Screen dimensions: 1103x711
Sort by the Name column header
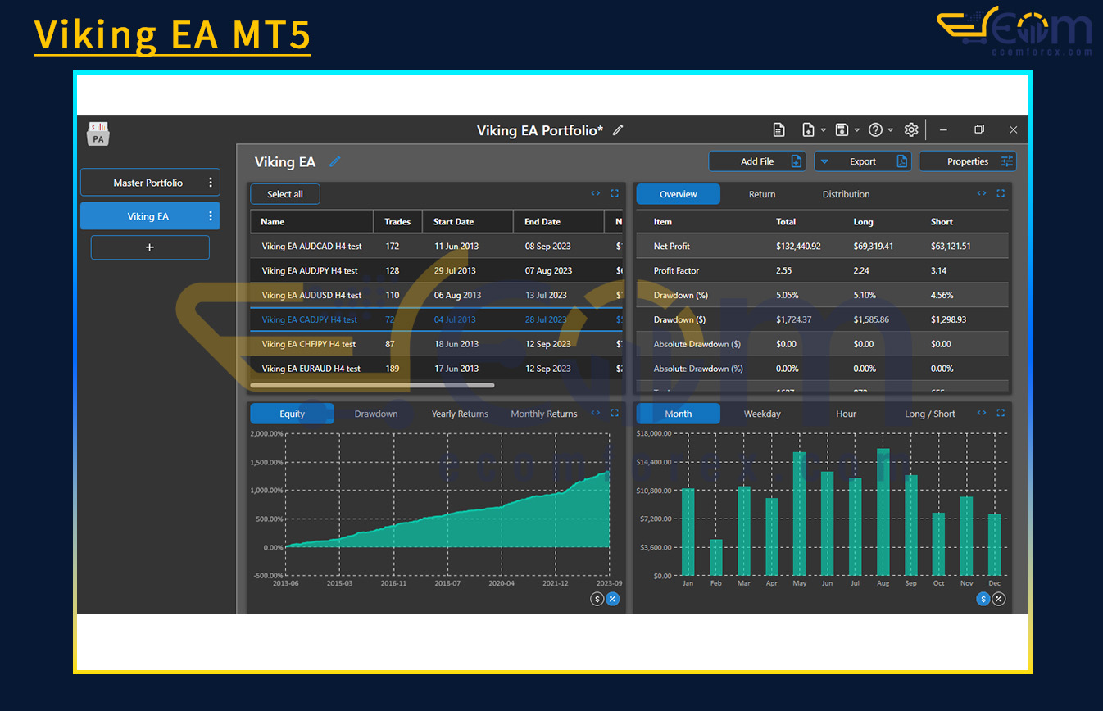pos(312,221)
